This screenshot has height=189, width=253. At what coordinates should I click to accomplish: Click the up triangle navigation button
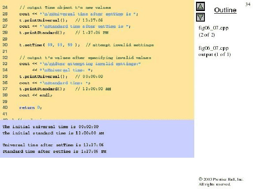(200, 7)
